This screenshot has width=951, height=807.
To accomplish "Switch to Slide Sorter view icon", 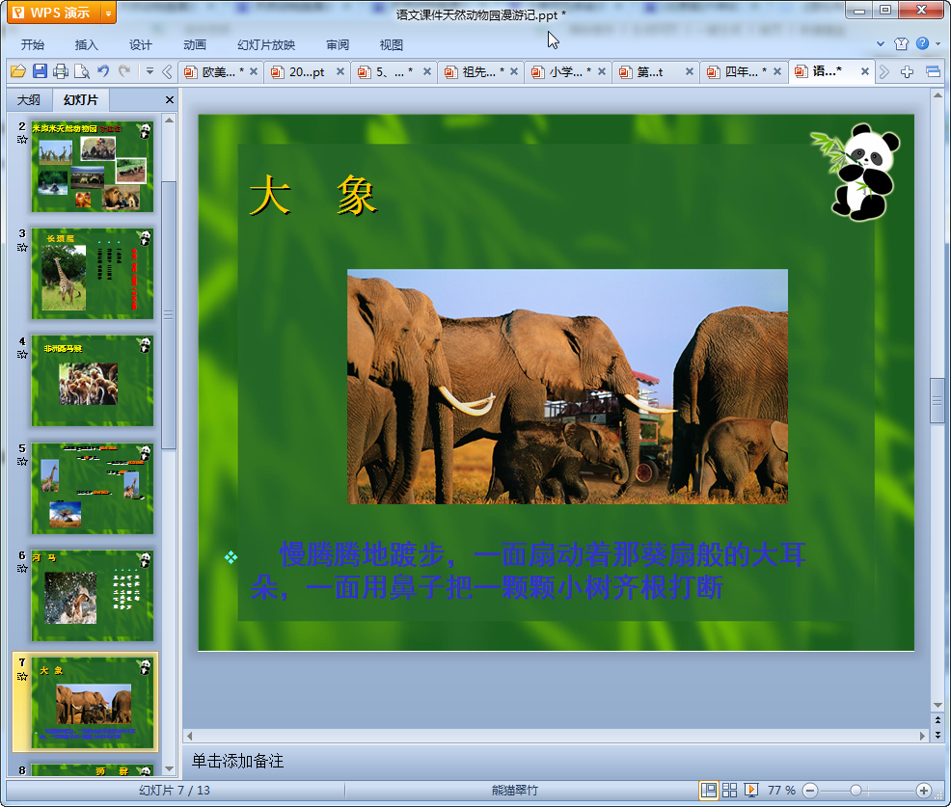I will (x=729, y=790).
